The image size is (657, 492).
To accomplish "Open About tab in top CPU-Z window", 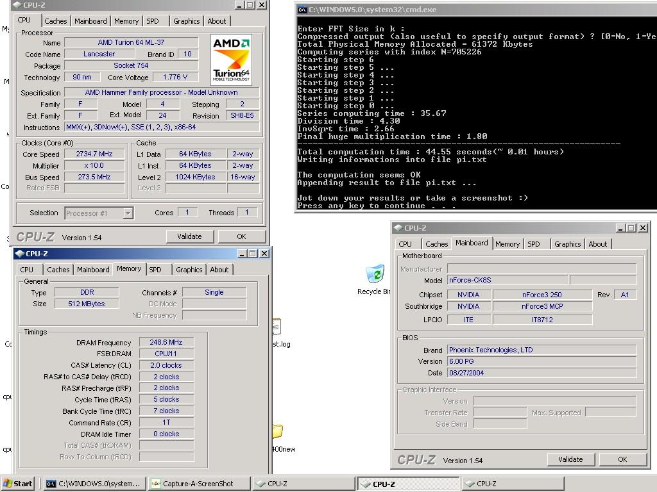I will coord(217,21).
